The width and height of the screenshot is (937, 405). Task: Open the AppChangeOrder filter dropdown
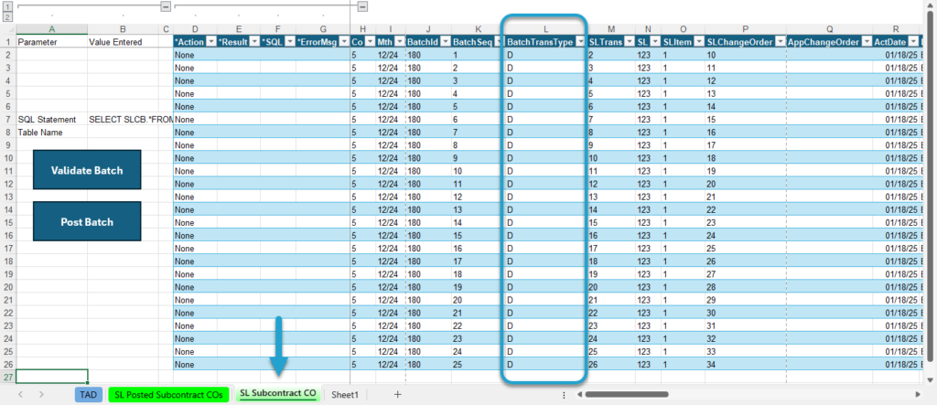(x=866, y=42)
